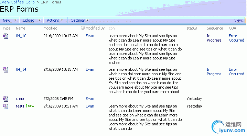This screenshot has height=136, width=247.
Task: Click the test1 row document type icon
Action: click(6, 106)
